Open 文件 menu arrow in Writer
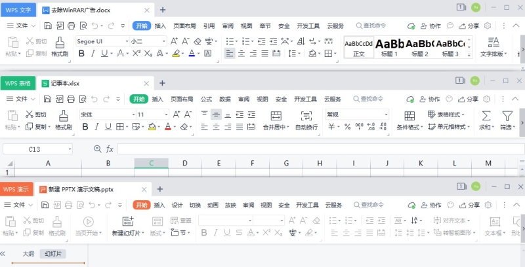 point(33,26)
